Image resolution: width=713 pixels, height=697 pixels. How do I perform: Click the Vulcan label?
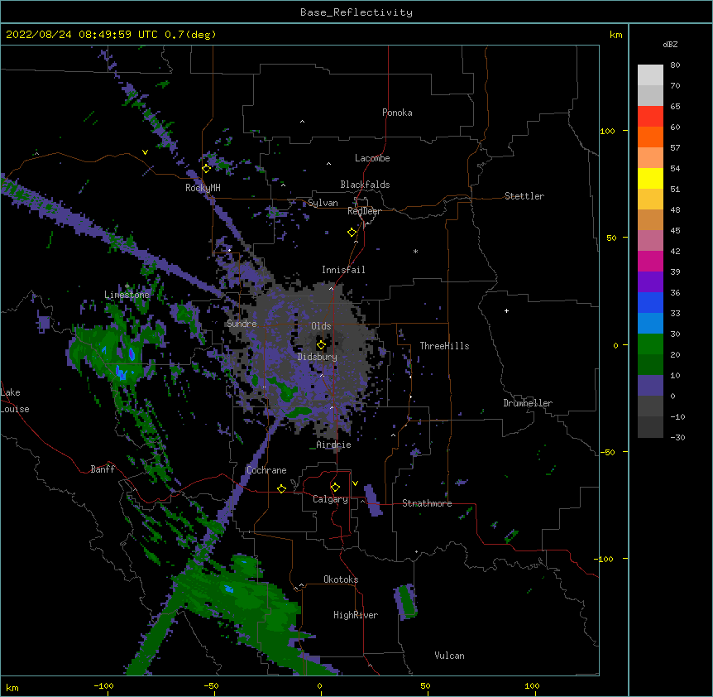click(449, 656)
